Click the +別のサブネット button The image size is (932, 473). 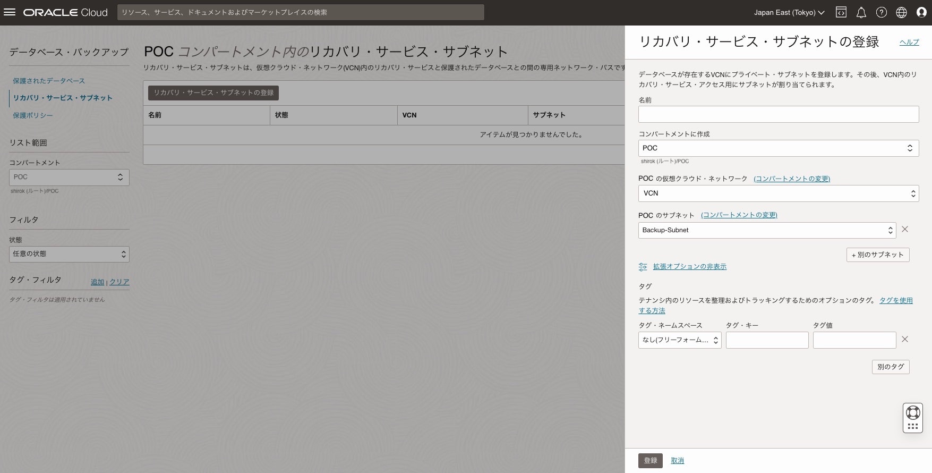pyautogui.click(x=878, y=255)
